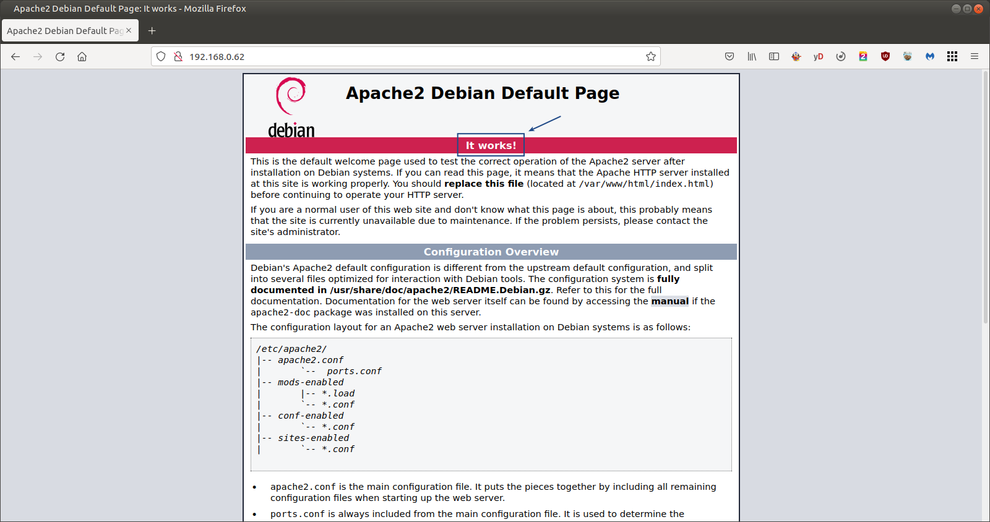
Task: Click 'replace this file' bold text
Action: point(484,184)
